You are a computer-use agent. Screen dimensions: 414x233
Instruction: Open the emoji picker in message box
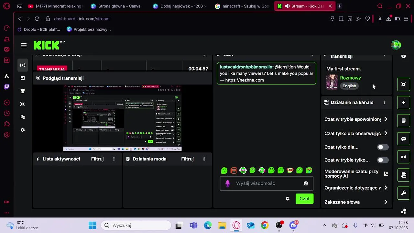(x=306, y=183)
